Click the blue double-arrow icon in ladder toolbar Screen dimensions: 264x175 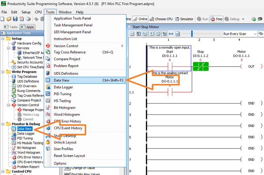point(171,34)
